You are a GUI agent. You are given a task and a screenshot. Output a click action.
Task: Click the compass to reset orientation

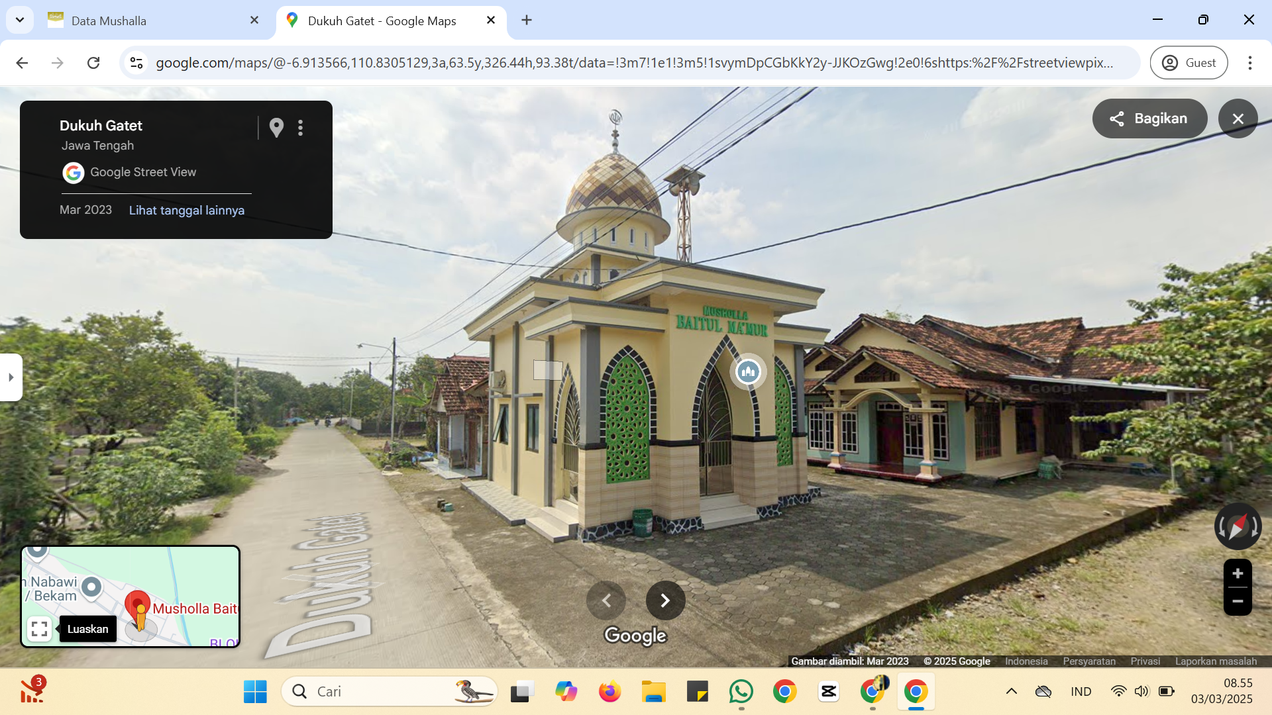point(1238,527)
